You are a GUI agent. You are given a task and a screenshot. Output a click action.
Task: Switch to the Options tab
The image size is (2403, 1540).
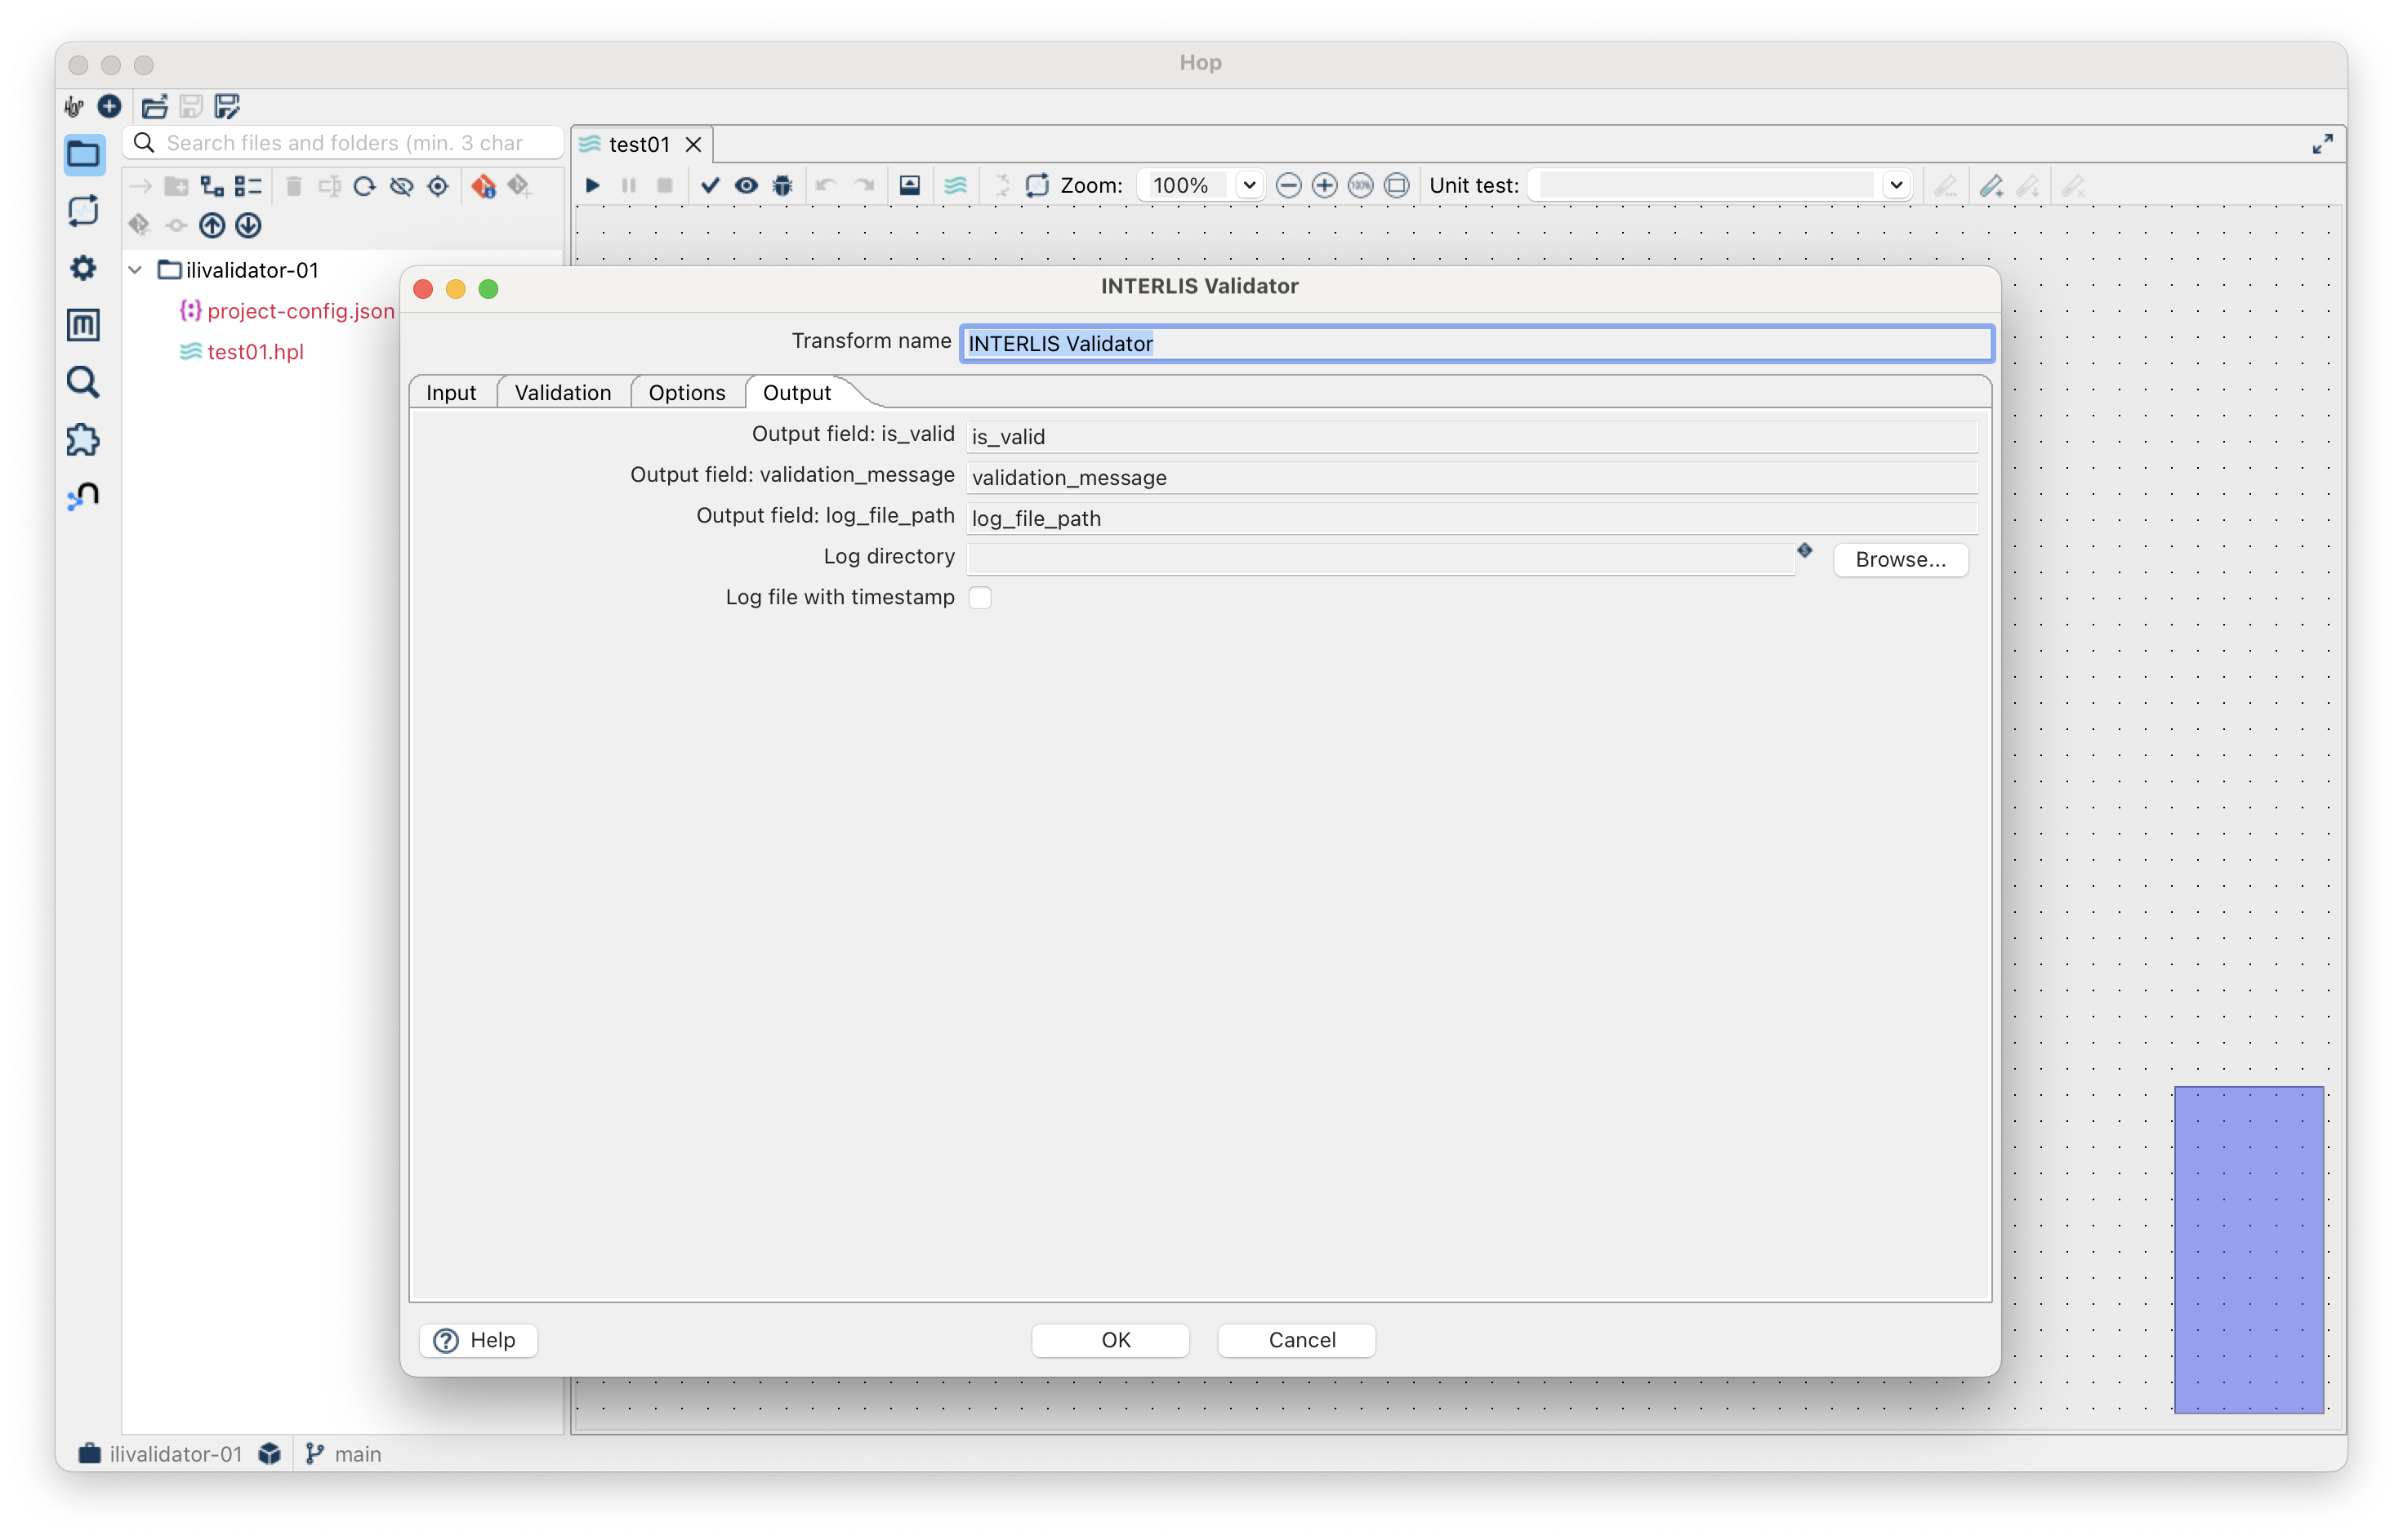(x=686, y=393)
